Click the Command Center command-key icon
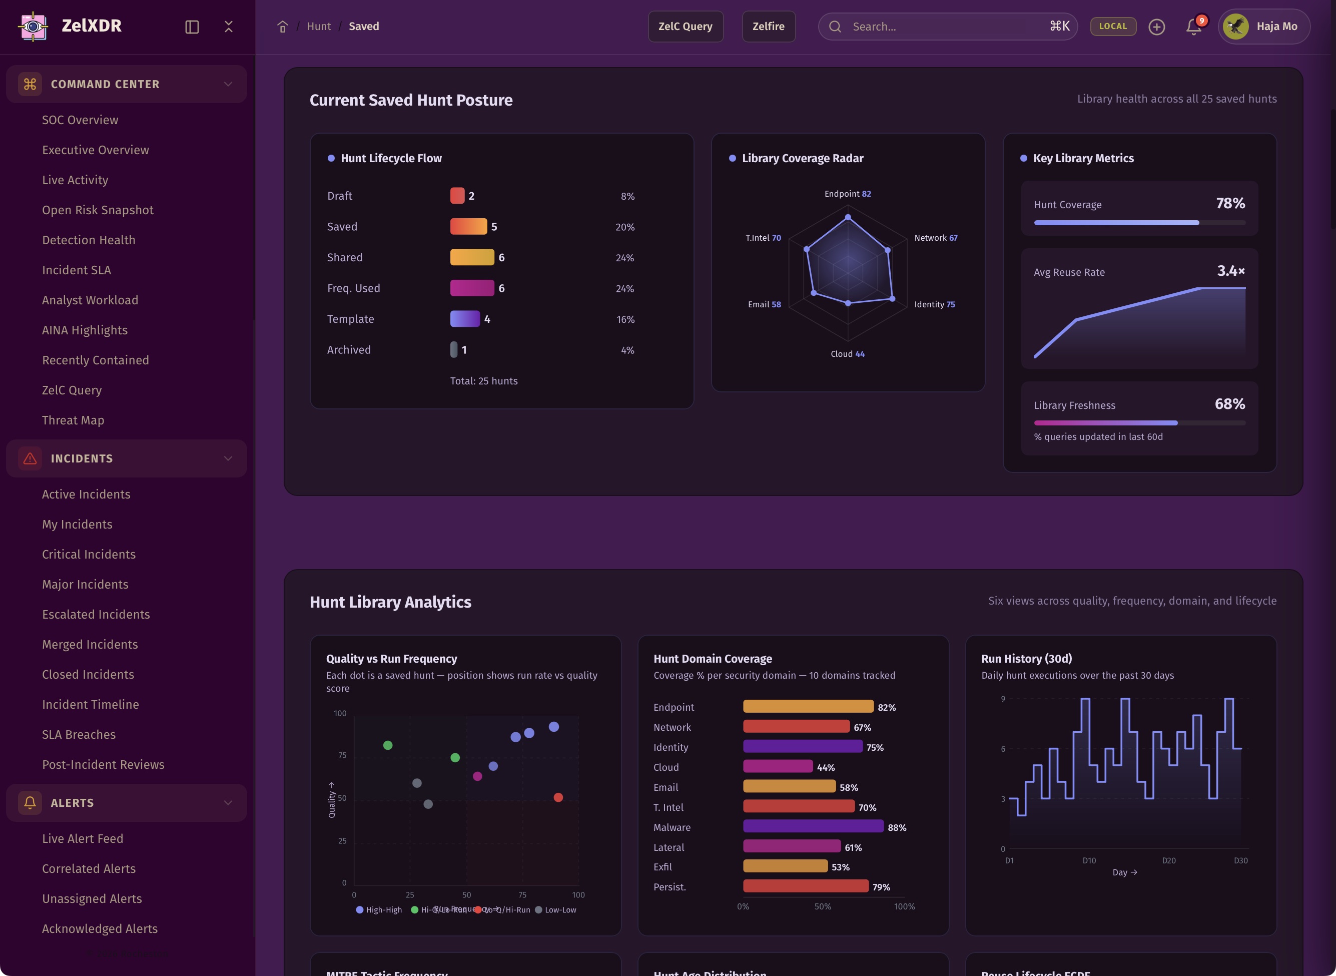The height and width of the screenshot is (976, 1336). click(30, 84)
